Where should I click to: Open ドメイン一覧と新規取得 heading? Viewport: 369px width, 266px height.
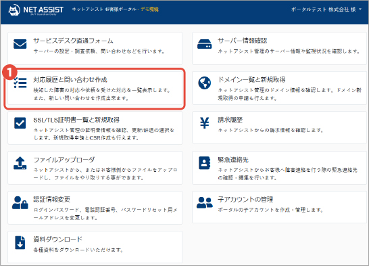click(251, 80)
